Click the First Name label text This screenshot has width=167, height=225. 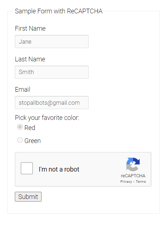(30, 29)
